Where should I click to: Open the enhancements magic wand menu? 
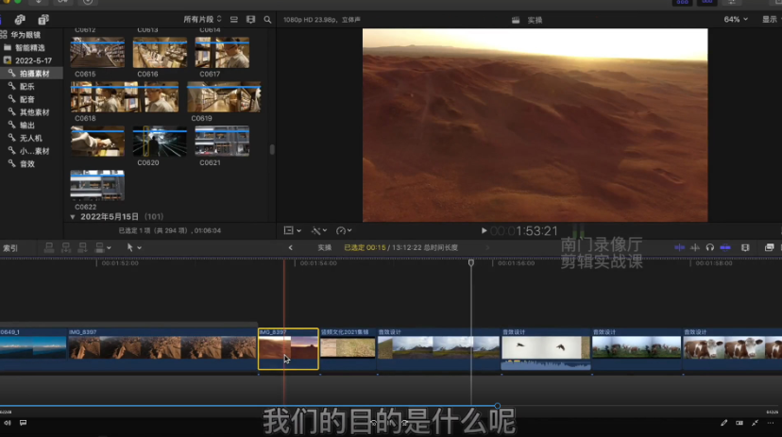(318, 230)
